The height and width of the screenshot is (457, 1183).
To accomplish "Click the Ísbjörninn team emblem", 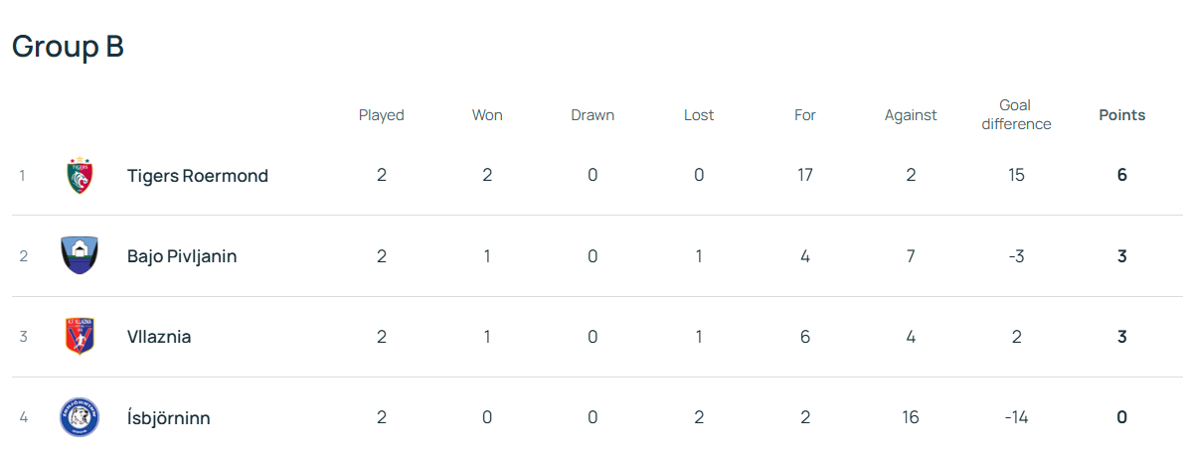I will (80, 417).
